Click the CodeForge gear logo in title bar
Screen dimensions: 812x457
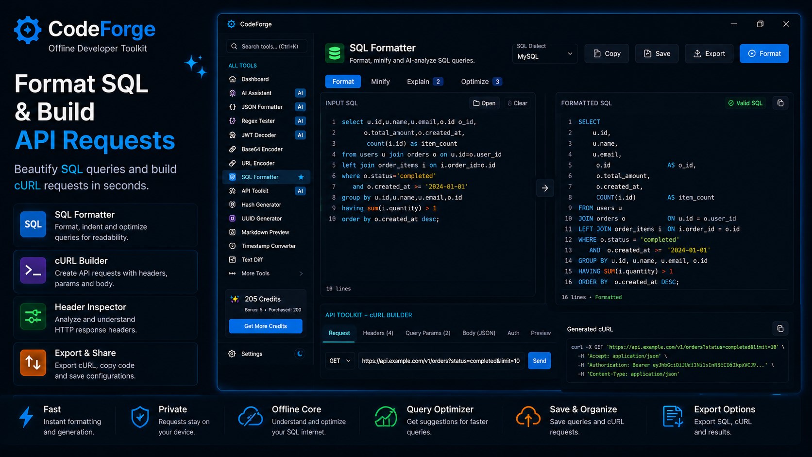(232, 24)
